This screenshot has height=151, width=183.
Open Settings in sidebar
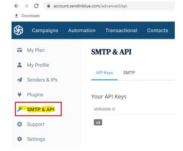[36, 139]
